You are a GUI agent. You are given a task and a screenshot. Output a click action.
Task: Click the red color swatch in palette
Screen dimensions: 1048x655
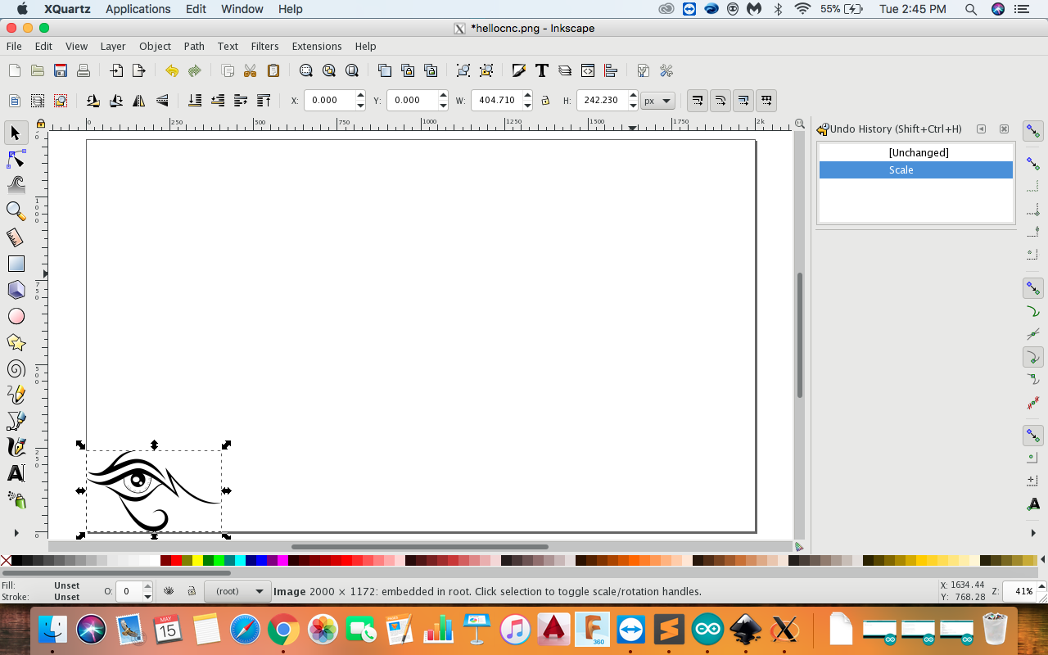(176, 561)
